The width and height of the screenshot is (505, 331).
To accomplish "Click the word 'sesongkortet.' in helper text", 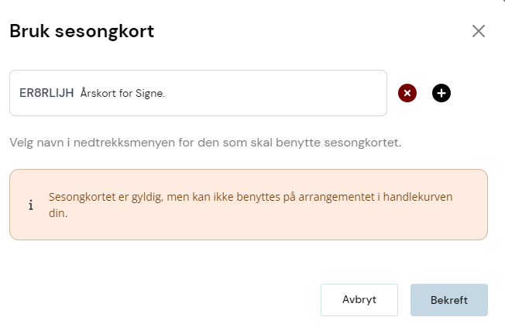I will tap(362, 143).
